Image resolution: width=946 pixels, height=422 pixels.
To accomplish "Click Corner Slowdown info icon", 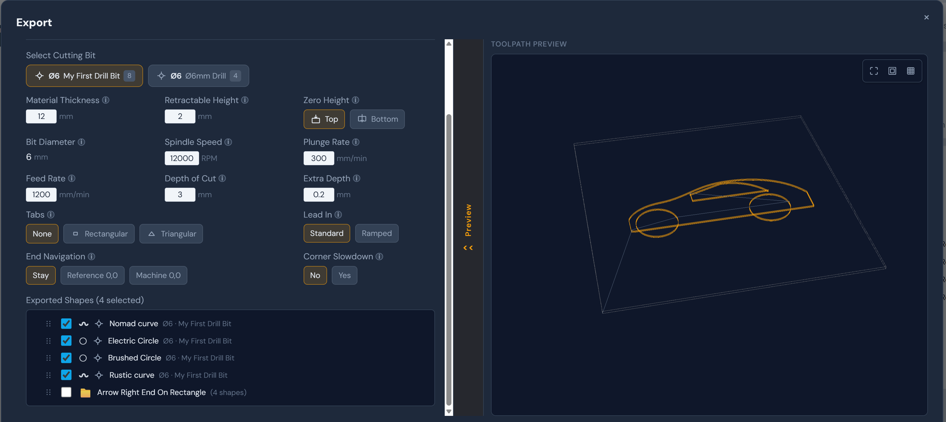I will (x=379, y=257).
